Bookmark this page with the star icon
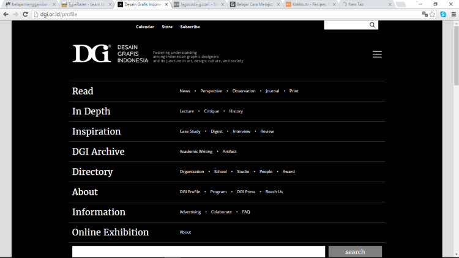 pyautogui.click(x=432, y=14)
